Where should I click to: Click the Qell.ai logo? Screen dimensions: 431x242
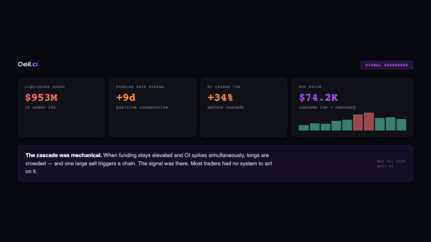point(28,64)
